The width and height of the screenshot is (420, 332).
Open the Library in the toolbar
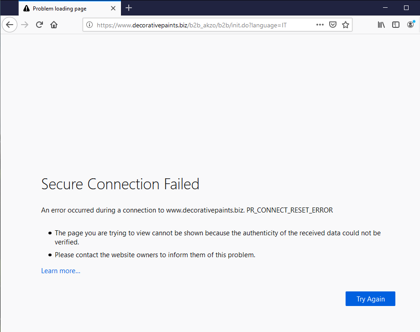click(381, 25)
